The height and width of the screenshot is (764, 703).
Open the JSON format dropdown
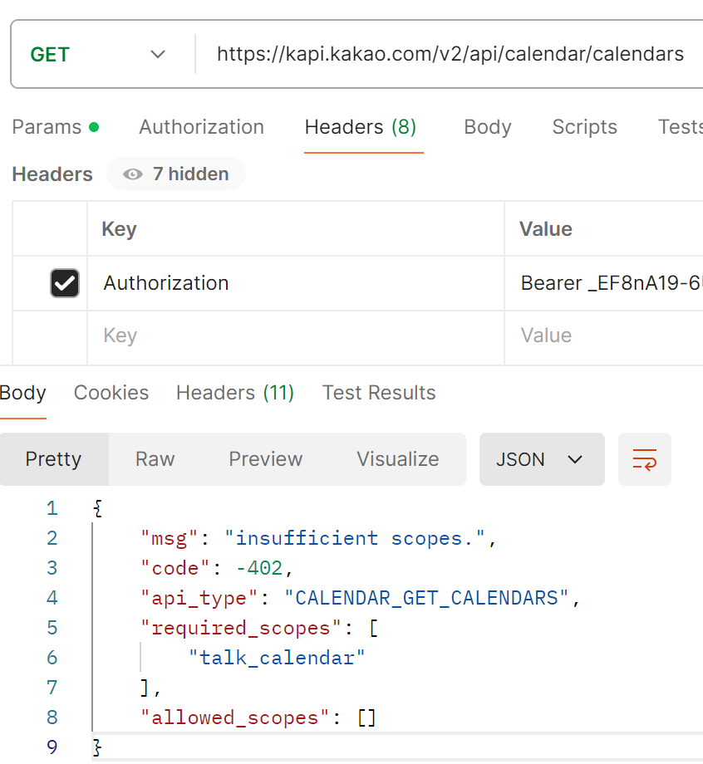[x=542, y=459]
